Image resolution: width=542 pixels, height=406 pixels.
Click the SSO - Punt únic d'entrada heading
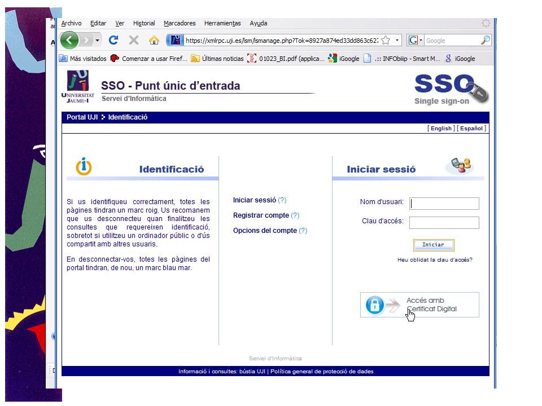click(171, 85)
